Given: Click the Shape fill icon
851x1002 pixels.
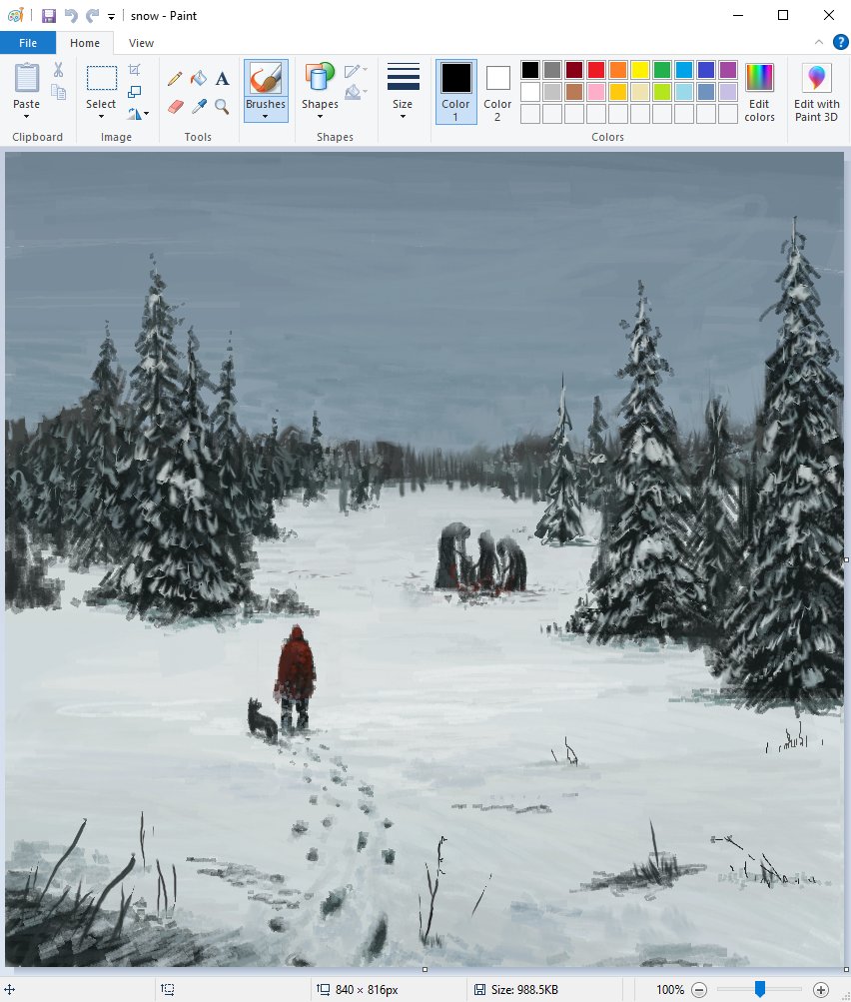Looking at the screenshot, I should pyautogui.click(x=353, y=93).
